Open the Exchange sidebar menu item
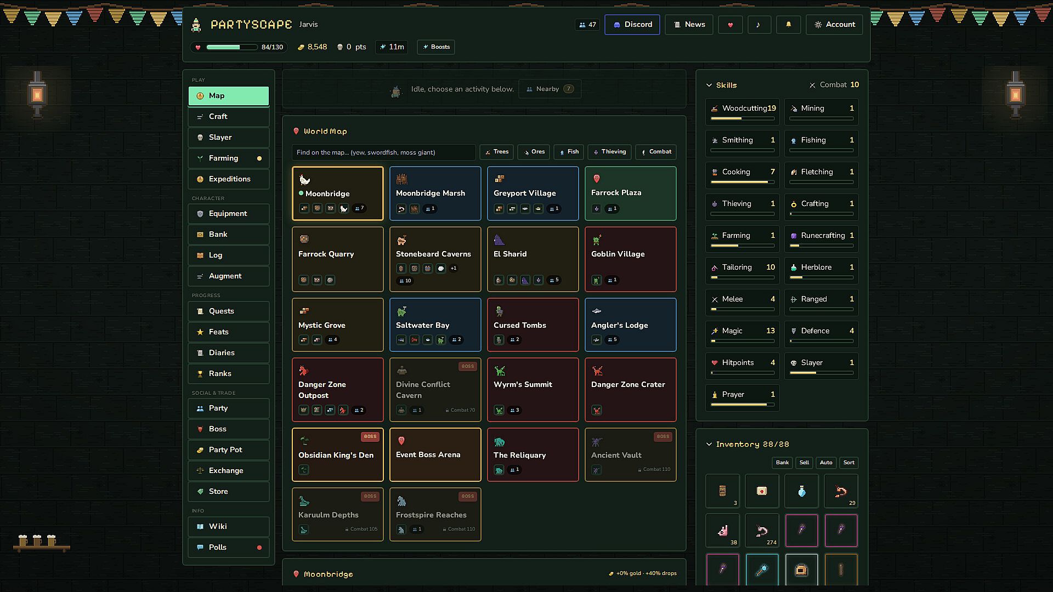1053x592 pixels. pyautogui.click(x=229, y=471)
